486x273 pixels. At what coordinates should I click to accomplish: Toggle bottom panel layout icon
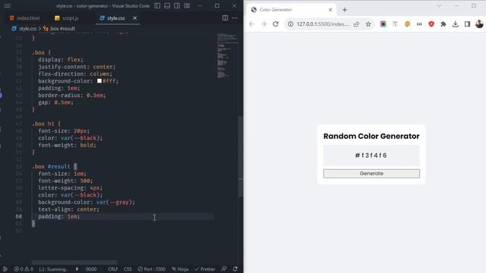pyautogui.click(x=167, y=6)
